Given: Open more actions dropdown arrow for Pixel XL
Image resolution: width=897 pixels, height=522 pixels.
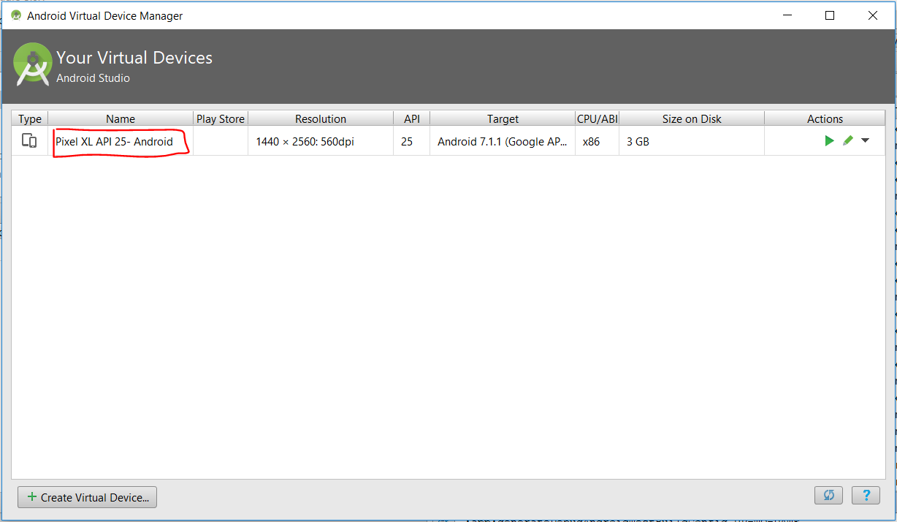Looking at the screenshot, I should 866,141.
